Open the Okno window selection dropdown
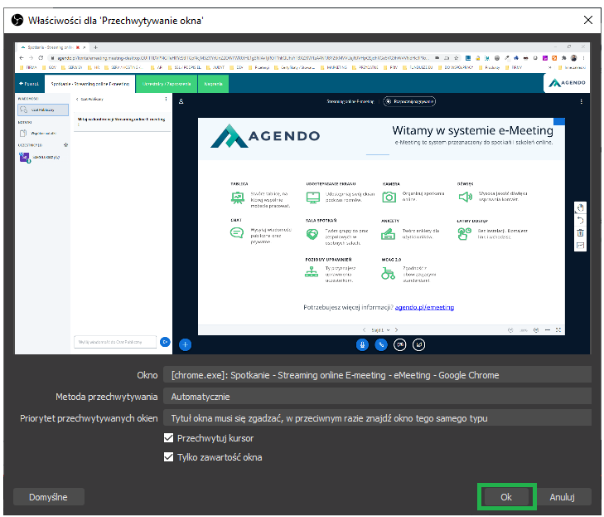 click(x=376, y=375)
